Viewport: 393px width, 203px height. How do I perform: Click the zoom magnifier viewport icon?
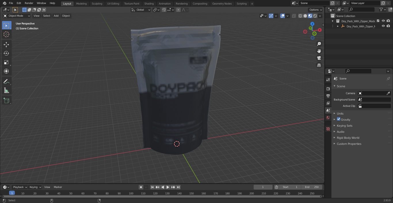click(319, 44)
